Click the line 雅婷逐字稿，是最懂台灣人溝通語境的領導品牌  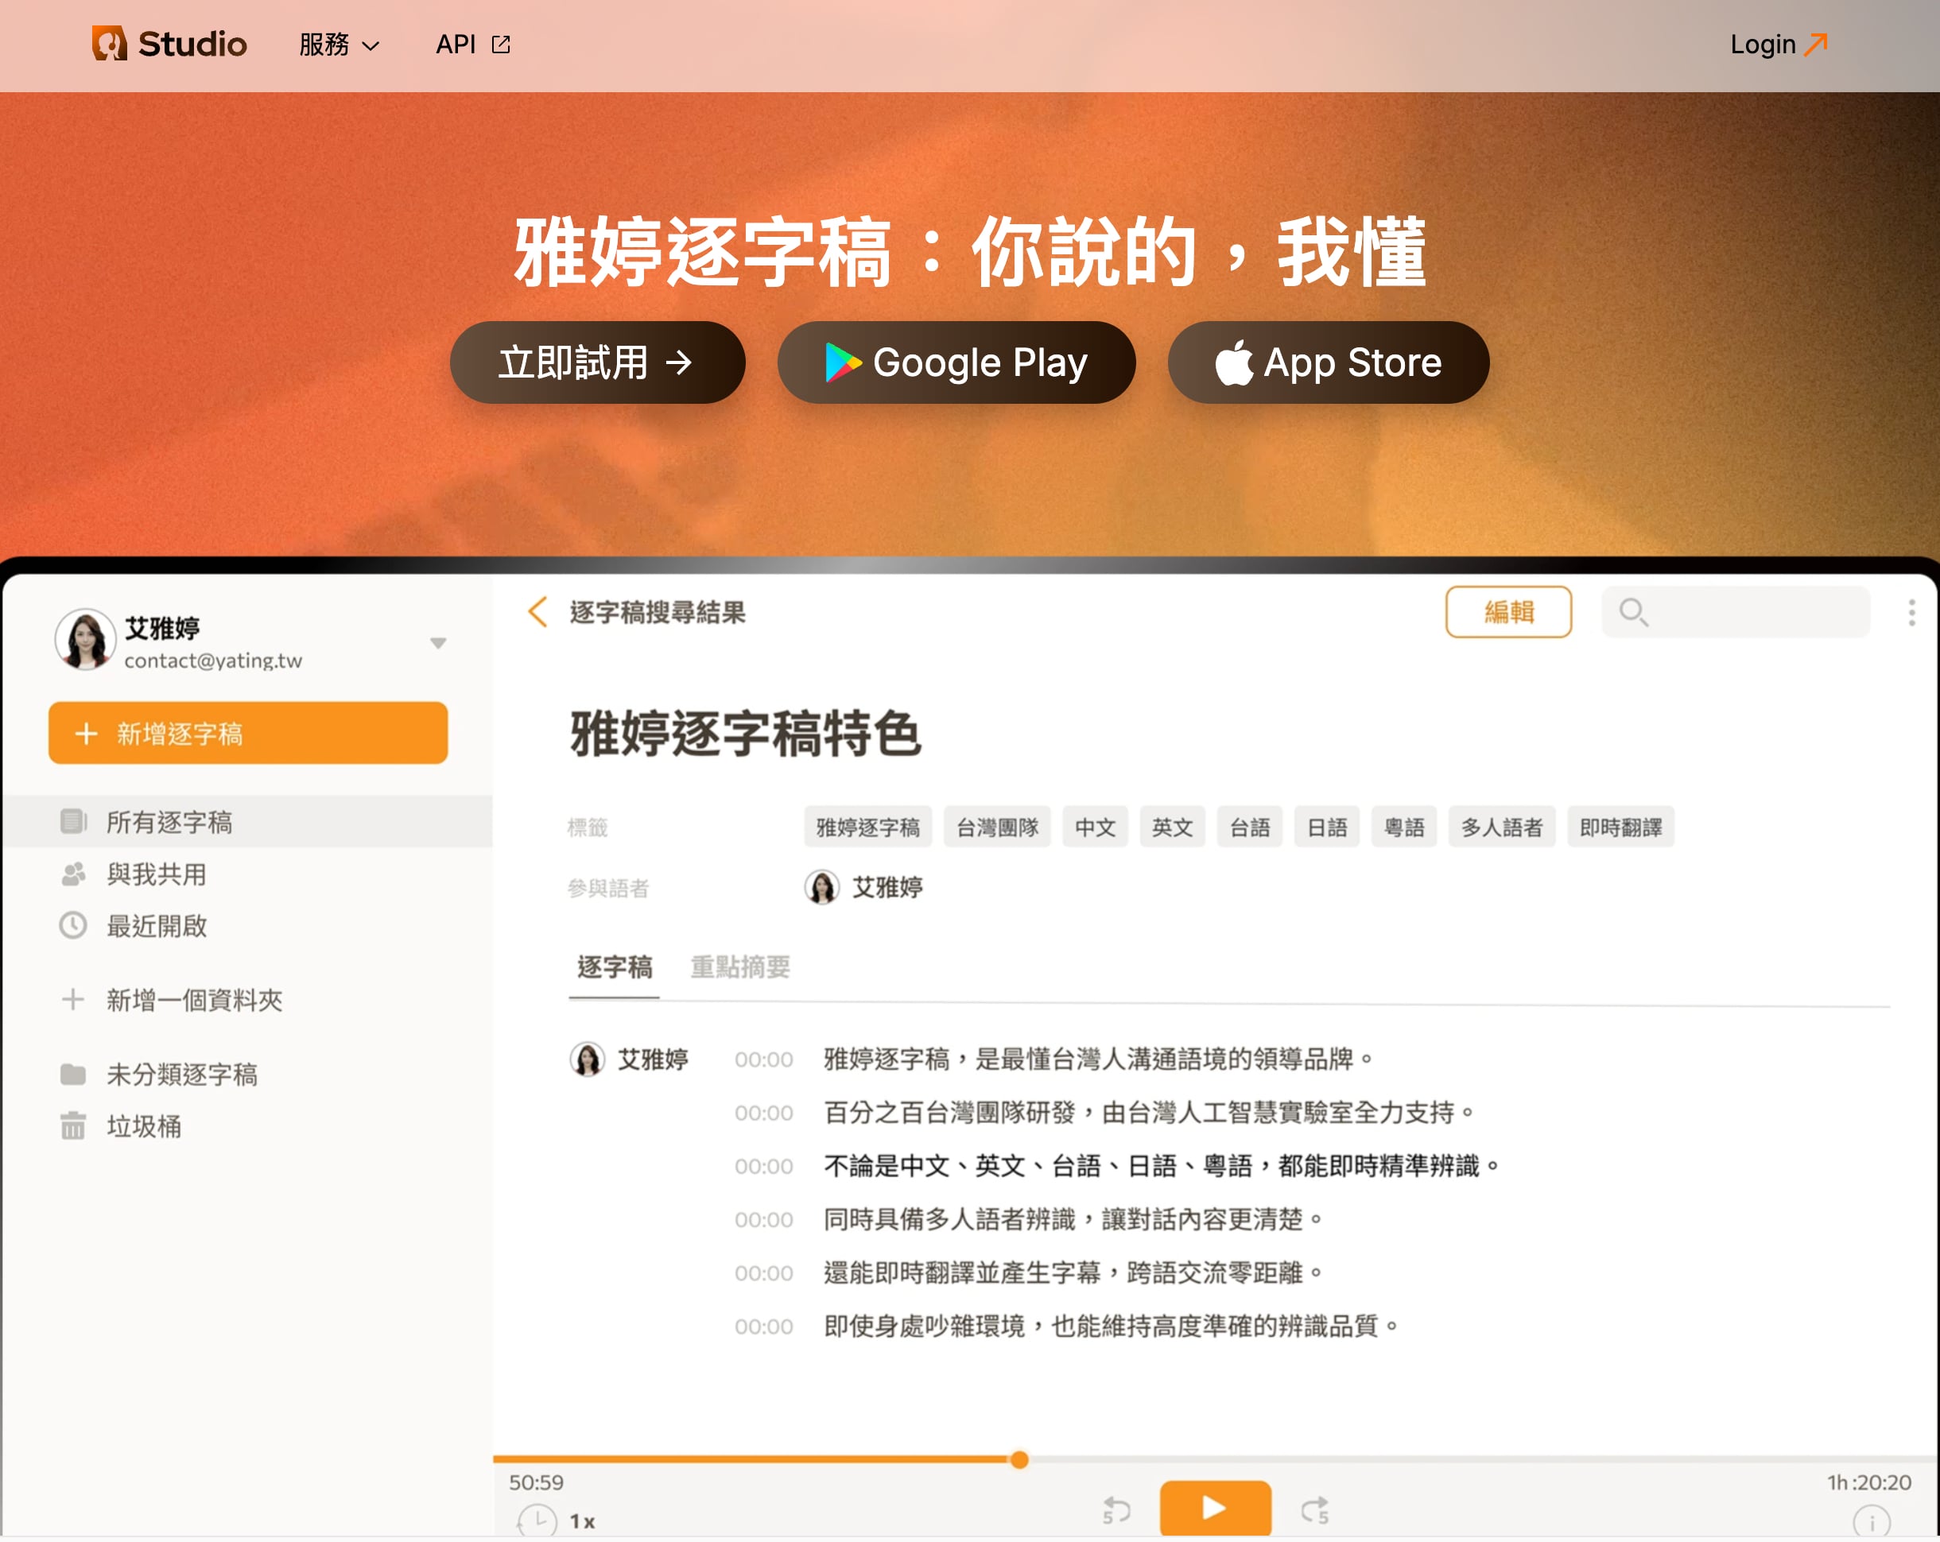[1100, 1059]
